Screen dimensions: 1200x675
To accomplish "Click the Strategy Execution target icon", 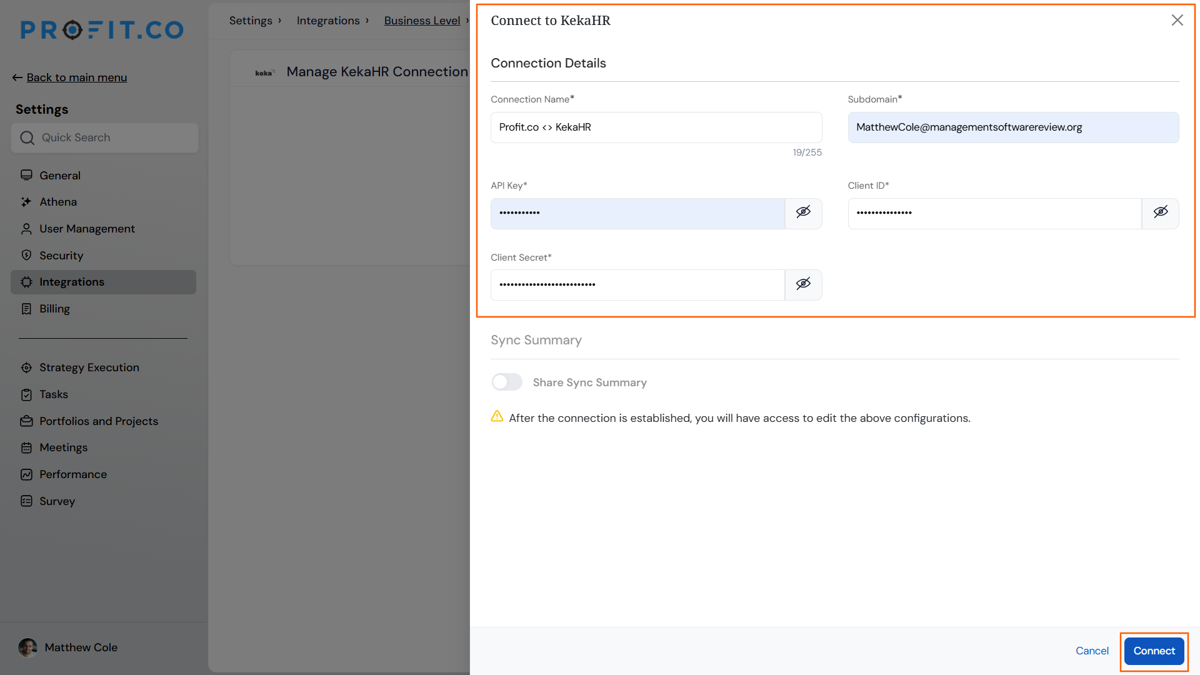I will coord(26,367).
